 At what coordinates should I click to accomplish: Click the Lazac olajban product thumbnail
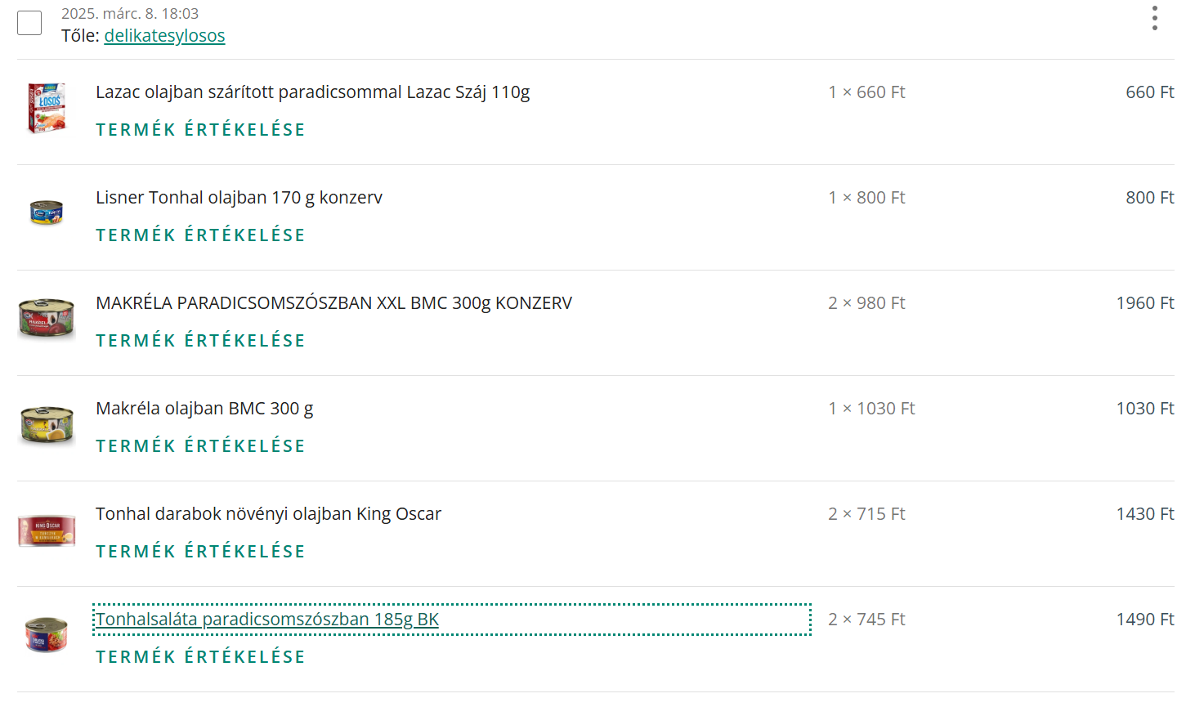click(47, 108)
